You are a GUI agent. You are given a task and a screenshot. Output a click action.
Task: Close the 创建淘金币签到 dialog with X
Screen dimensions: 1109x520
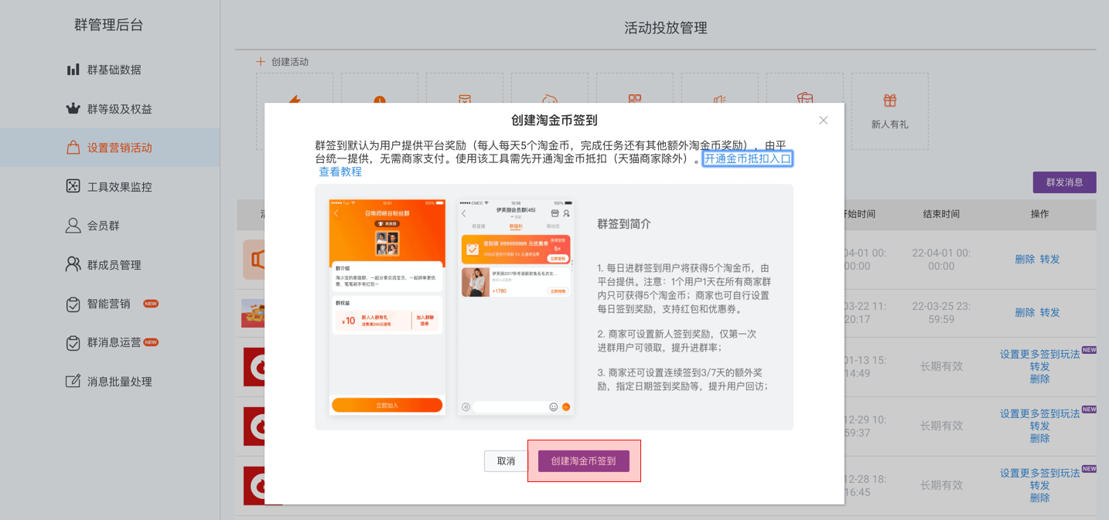824,121
